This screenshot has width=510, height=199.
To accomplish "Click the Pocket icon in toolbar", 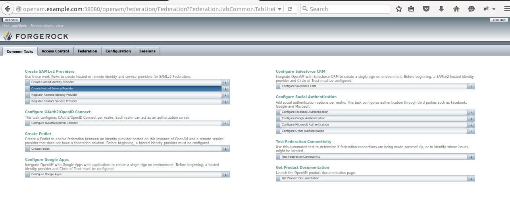I will point(426,9).
